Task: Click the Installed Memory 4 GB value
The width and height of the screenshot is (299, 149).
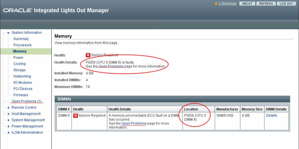Action: pos(90,73)
